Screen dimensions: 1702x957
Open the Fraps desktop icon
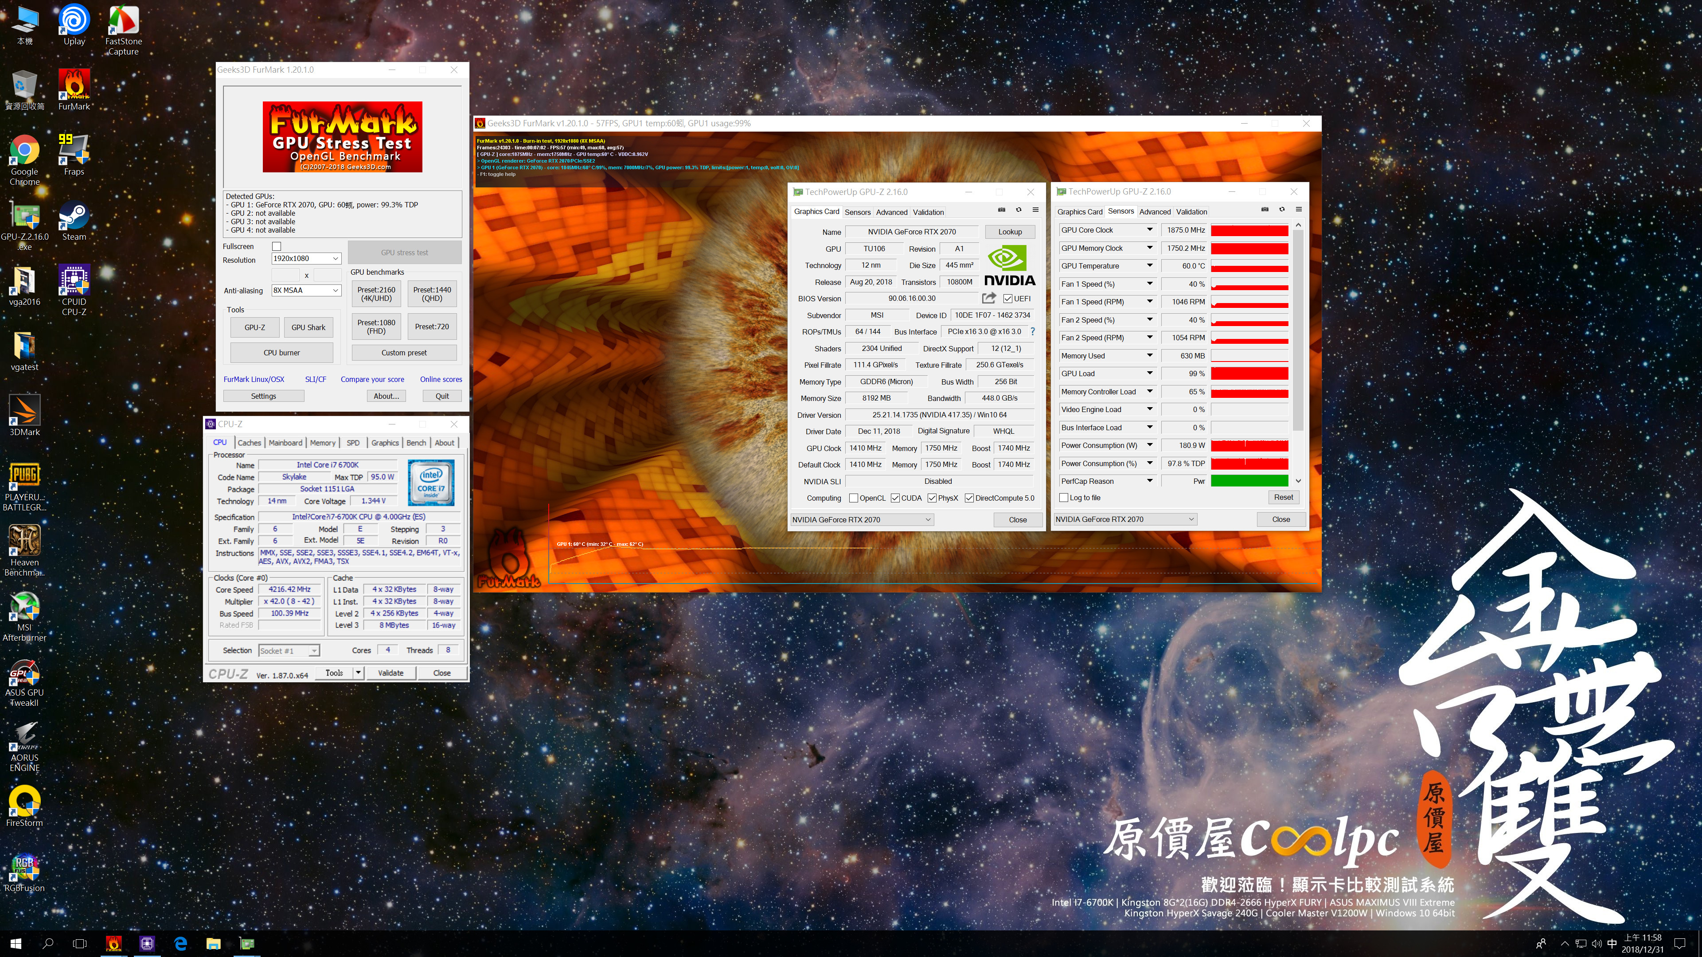click(x=74, y=155)
